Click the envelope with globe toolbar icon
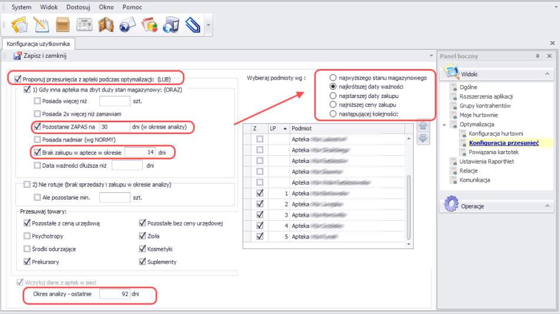This screenshot has width=560, height=314. [x=127, y=25]
